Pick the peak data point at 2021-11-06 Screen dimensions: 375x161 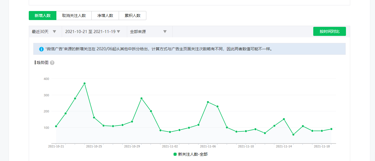pyautogui.click(x=208, y=102)
